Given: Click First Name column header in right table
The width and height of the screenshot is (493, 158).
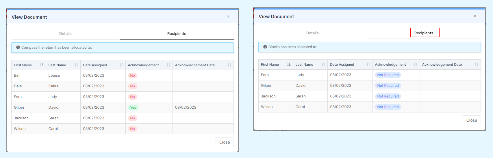Looking at the screenshot, I should (x=276, y=65).
